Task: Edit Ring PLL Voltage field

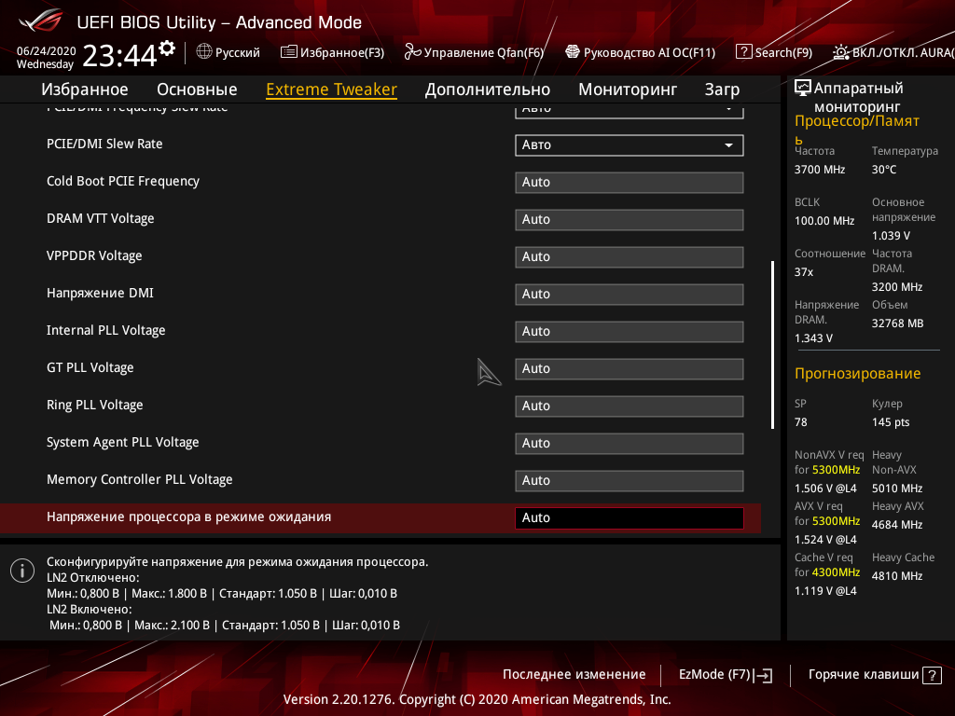Action: pos(630,406)
